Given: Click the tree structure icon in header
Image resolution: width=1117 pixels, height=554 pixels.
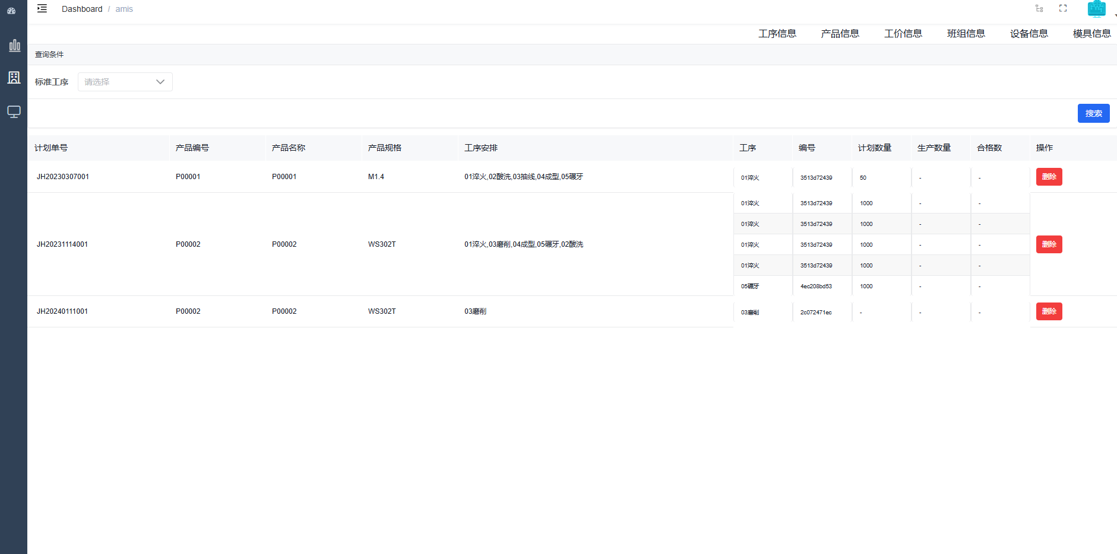Looking at the screenshot, I should (1039, 8).
